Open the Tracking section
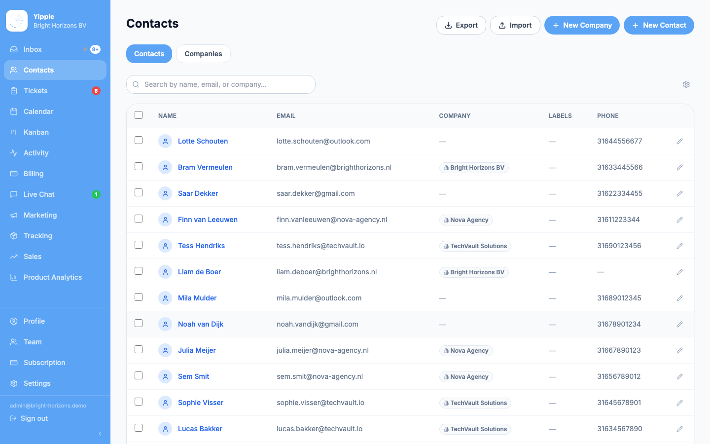Screen dimensions: 710x444 tap(55, 236)
